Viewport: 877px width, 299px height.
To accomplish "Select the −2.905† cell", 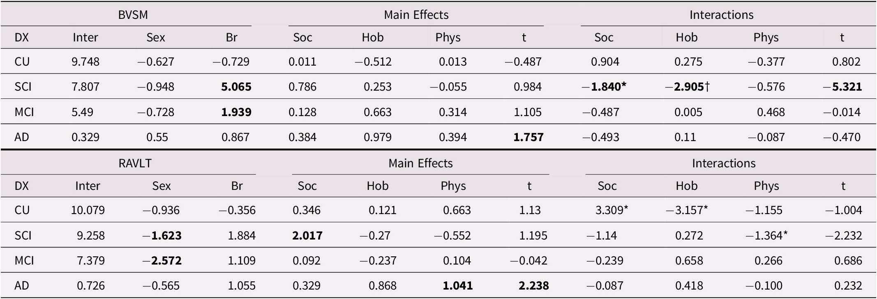I will [x=687, y=87].
